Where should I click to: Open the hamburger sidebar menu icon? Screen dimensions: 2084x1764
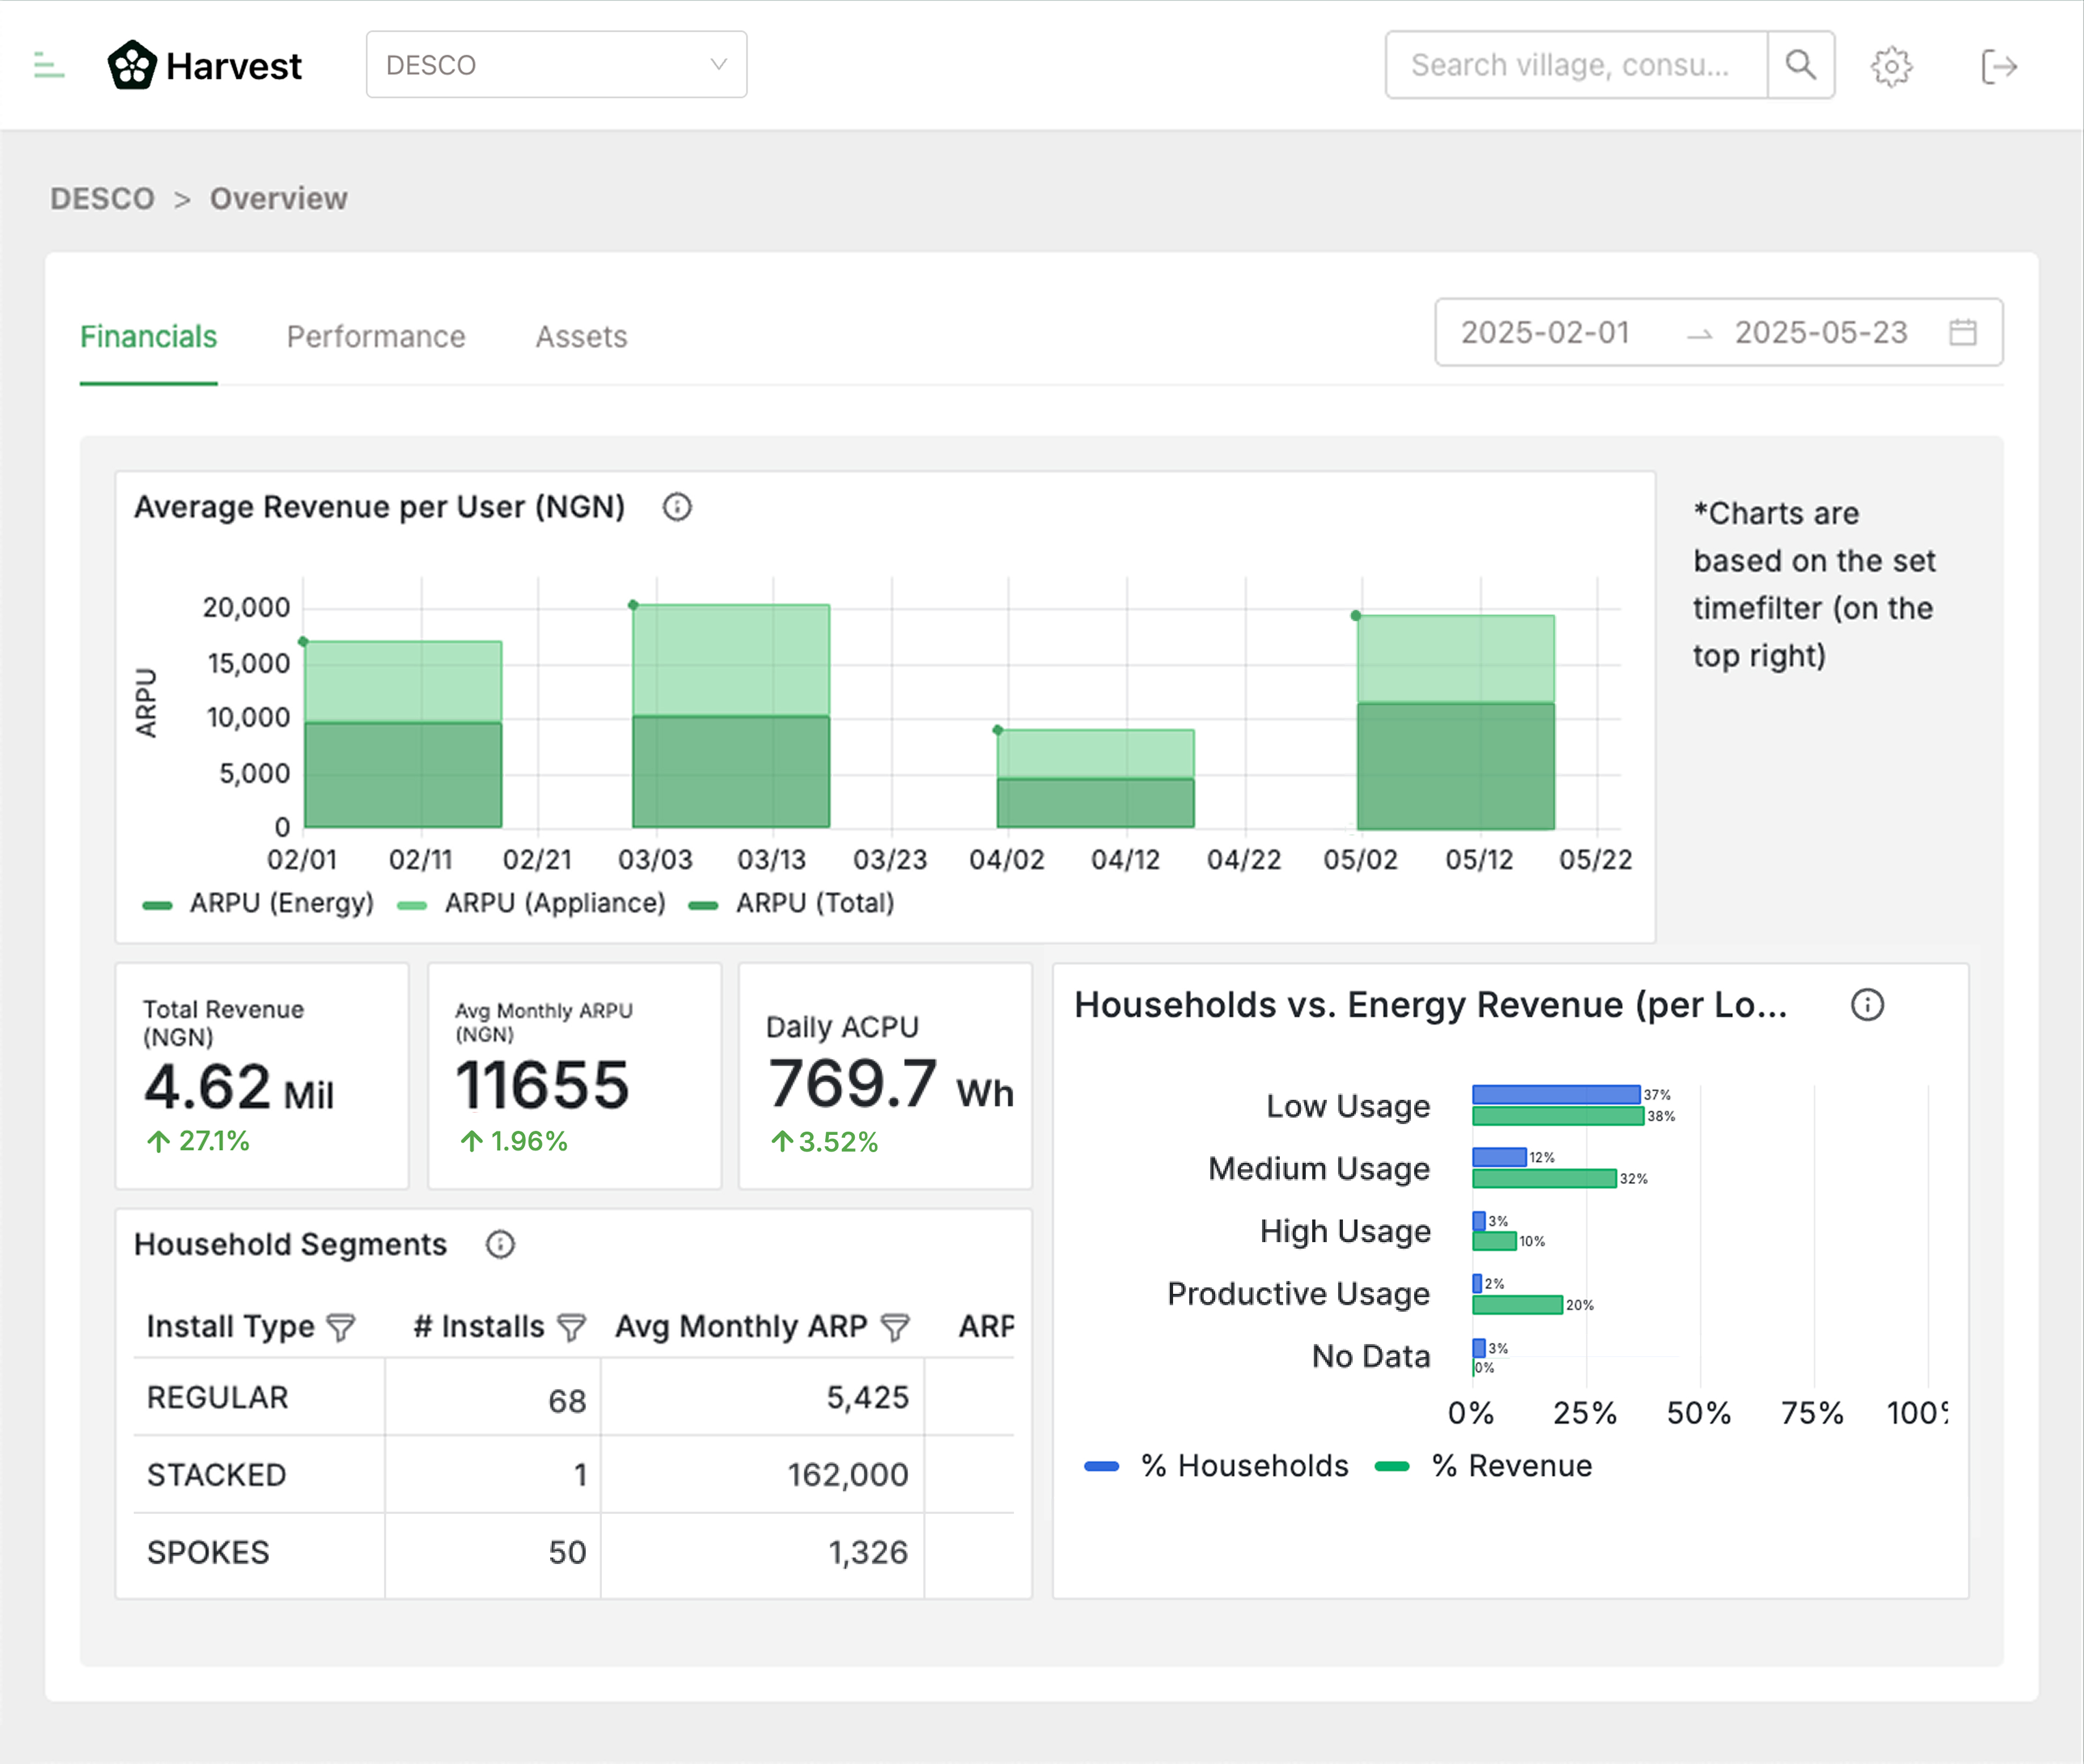click(x=48, y=66)
